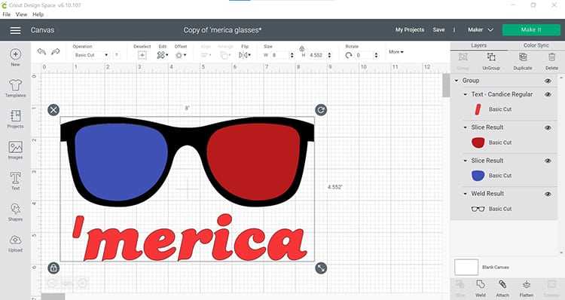Collapse the Text - Candice Regular layer
This screenshot has width=565, height=300.
(466, 94)
